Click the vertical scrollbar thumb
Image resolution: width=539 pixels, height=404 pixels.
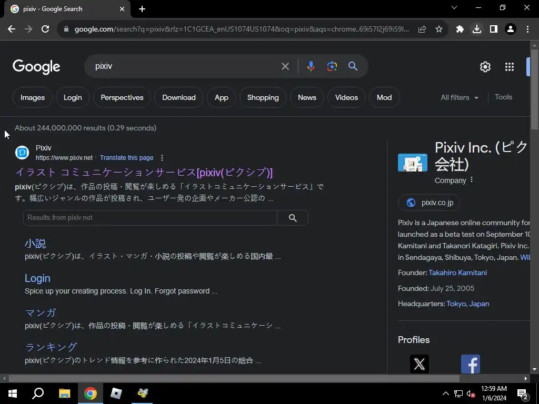pyautogui.click(x=534, y=89)
